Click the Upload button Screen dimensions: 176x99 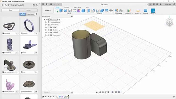(x=23, y=14)
